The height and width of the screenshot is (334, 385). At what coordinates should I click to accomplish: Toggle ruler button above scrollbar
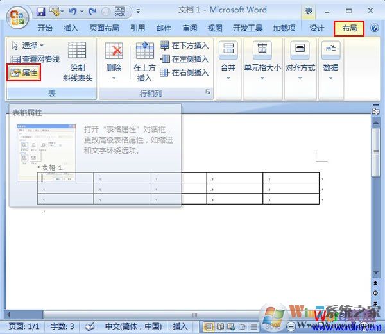375,112
